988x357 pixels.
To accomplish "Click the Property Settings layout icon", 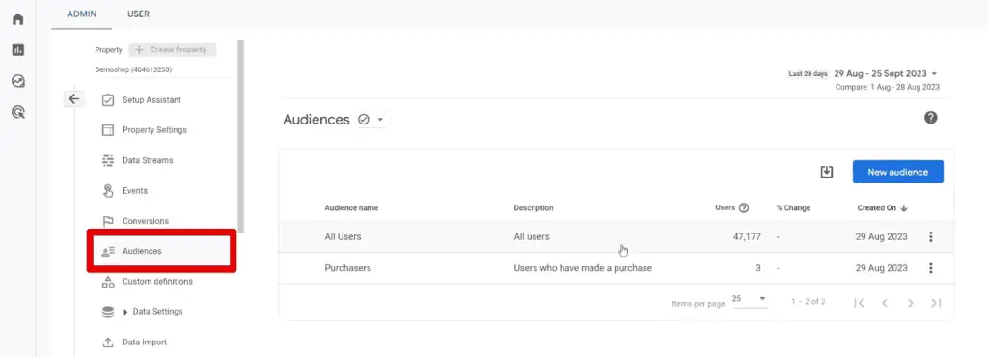I will coord(108,130).
